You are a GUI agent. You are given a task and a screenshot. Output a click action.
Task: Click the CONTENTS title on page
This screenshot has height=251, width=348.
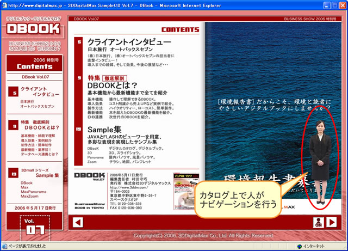click(180, 29)
